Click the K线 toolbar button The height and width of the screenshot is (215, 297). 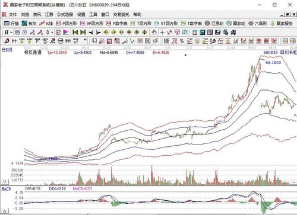coord(46,23)
